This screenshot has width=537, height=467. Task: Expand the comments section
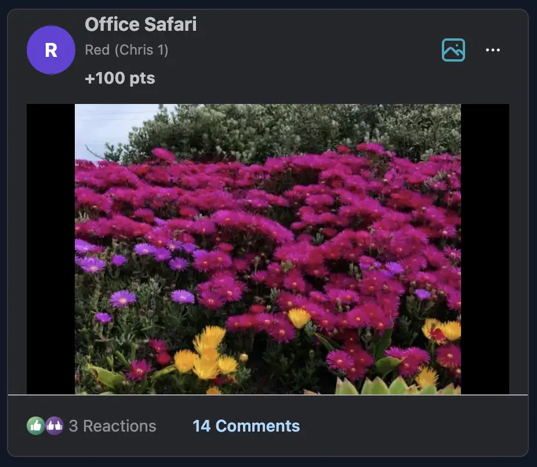(x=246, y=426)
